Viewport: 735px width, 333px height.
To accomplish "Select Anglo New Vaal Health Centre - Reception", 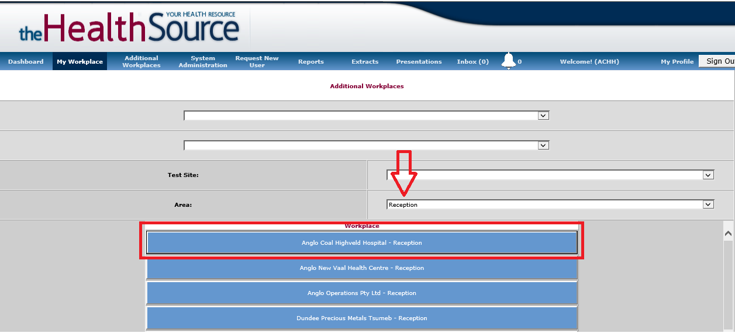I will click(x=362, y=268).
